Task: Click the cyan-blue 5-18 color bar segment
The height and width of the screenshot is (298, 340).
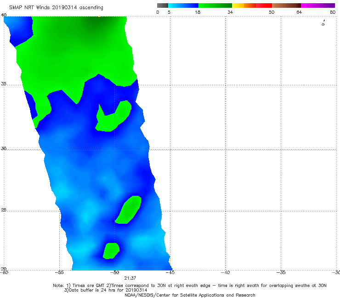Action: 183,6
